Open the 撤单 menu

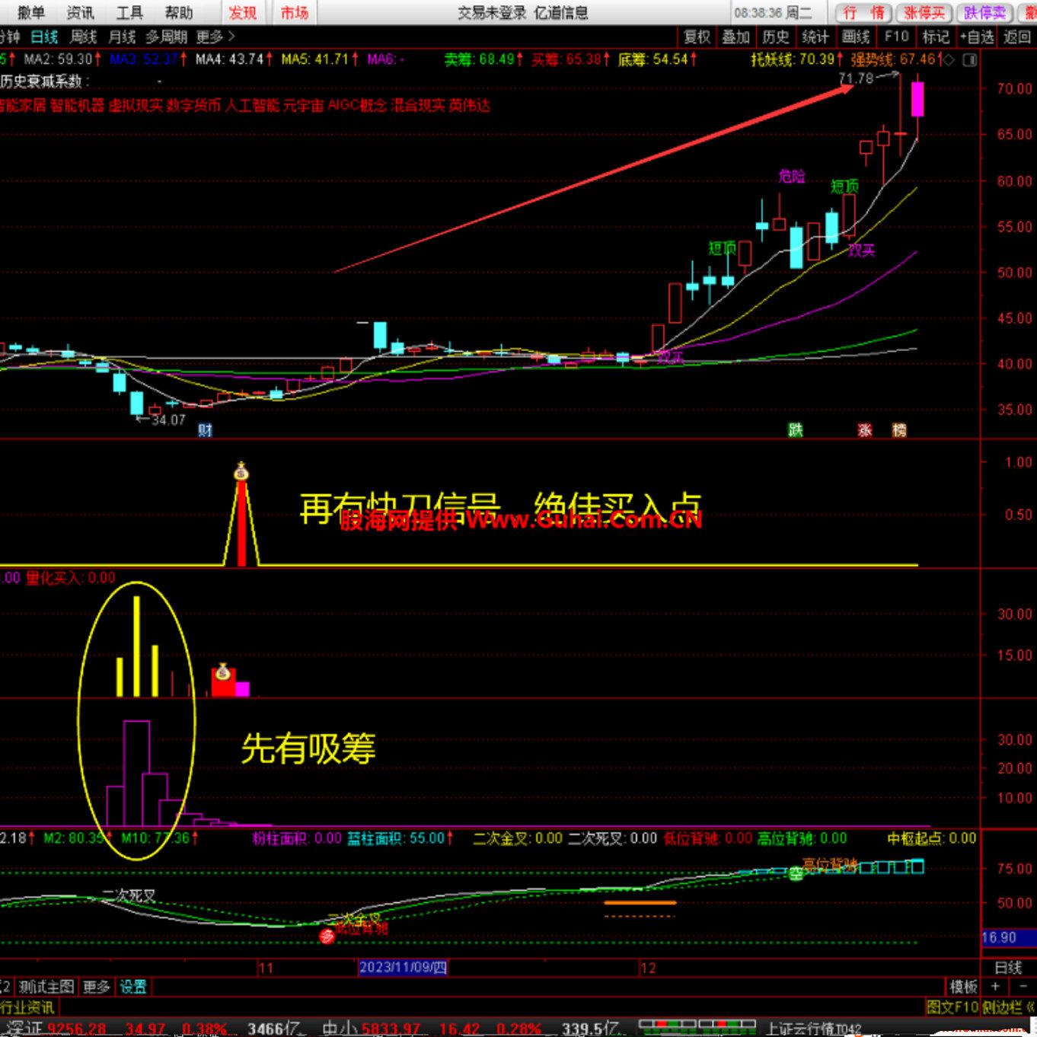tap(31, 12)
